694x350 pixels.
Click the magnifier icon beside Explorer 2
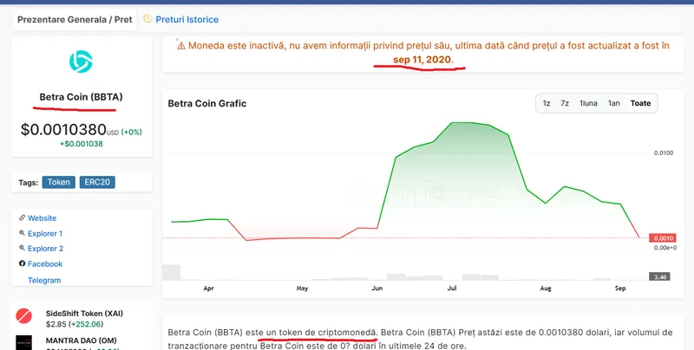(23, 248)
